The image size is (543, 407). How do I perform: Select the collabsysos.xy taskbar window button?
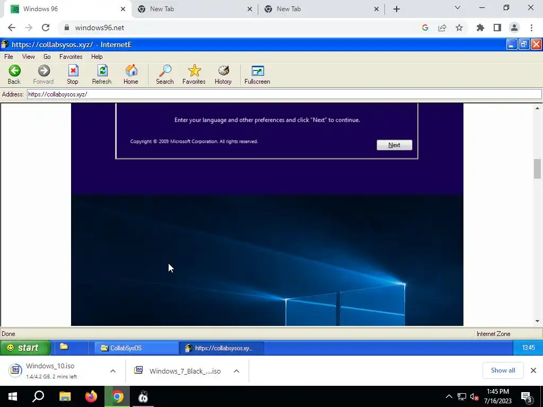tap(222, 348)
